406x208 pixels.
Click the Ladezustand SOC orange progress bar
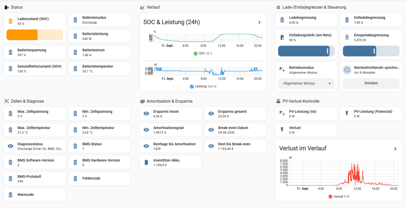35,35
